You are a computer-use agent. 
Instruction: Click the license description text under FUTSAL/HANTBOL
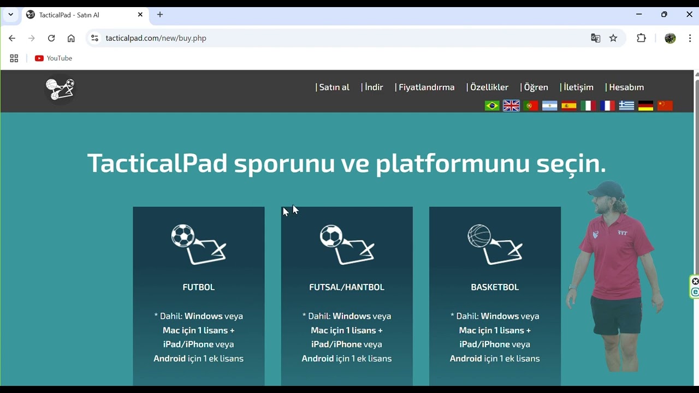pyautogui.click(x=347, y=337)
